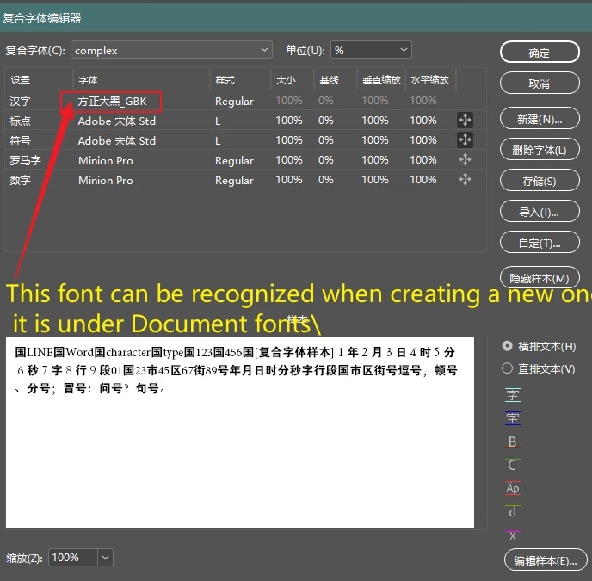The height and width of the screenshot is (581, 592).
Task: Click Adobe 宋体 Std in 标点 row
Action: (117, 121)
